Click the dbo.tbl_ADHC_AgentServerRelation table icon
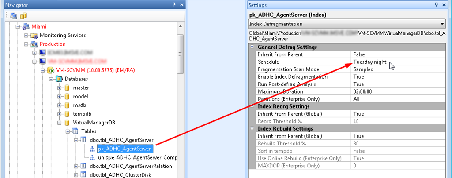Viewport: 452px width, 178px height. (x=83, y=166)
